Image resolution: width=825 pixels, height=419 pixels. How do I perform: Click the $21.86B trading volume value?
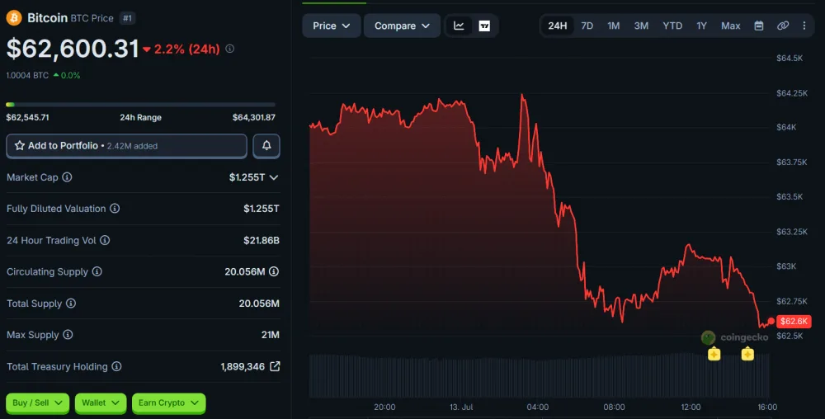coord(262,240)
